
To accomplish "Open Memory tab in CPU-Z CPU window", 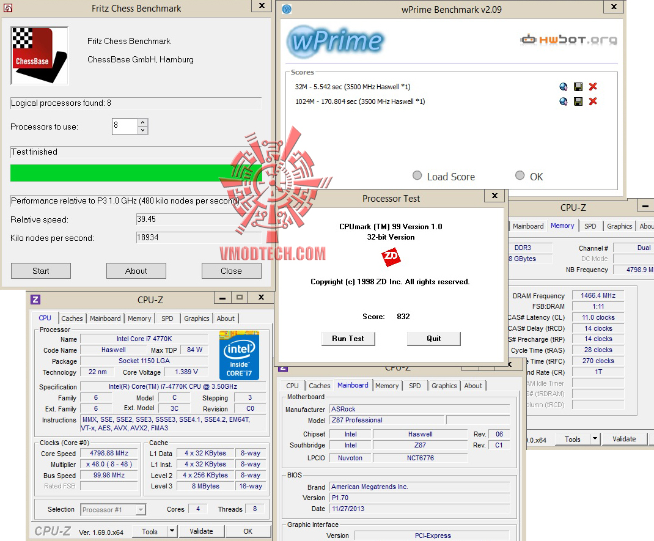I will point(139,318).
